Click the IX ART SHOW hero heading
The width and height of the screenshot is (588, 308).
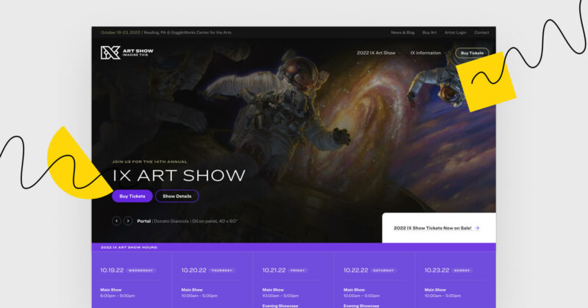[x=179, y=175]
